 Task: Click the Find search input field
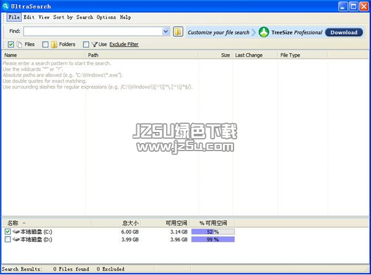pyautogui.click(x=93, y=31)
